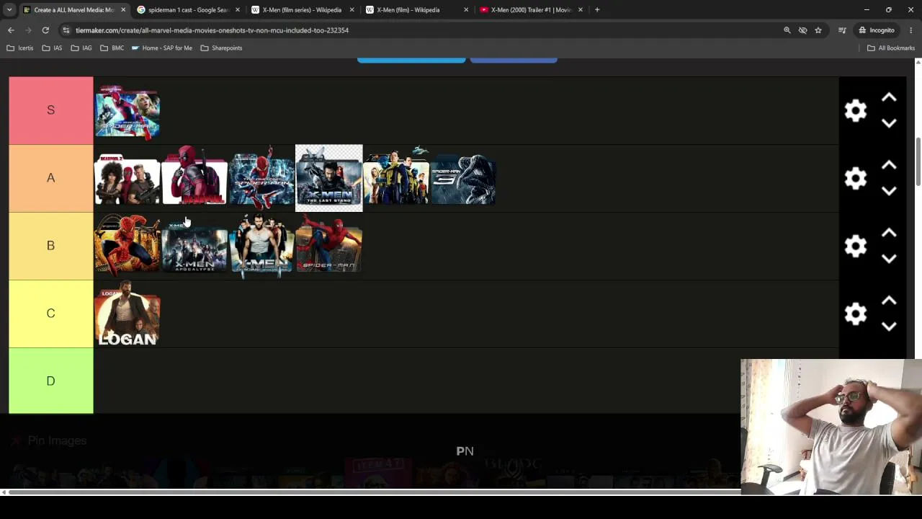Open the IAS bookmark folder
This screenshot has width=922, height=519.
pos(53,48)
